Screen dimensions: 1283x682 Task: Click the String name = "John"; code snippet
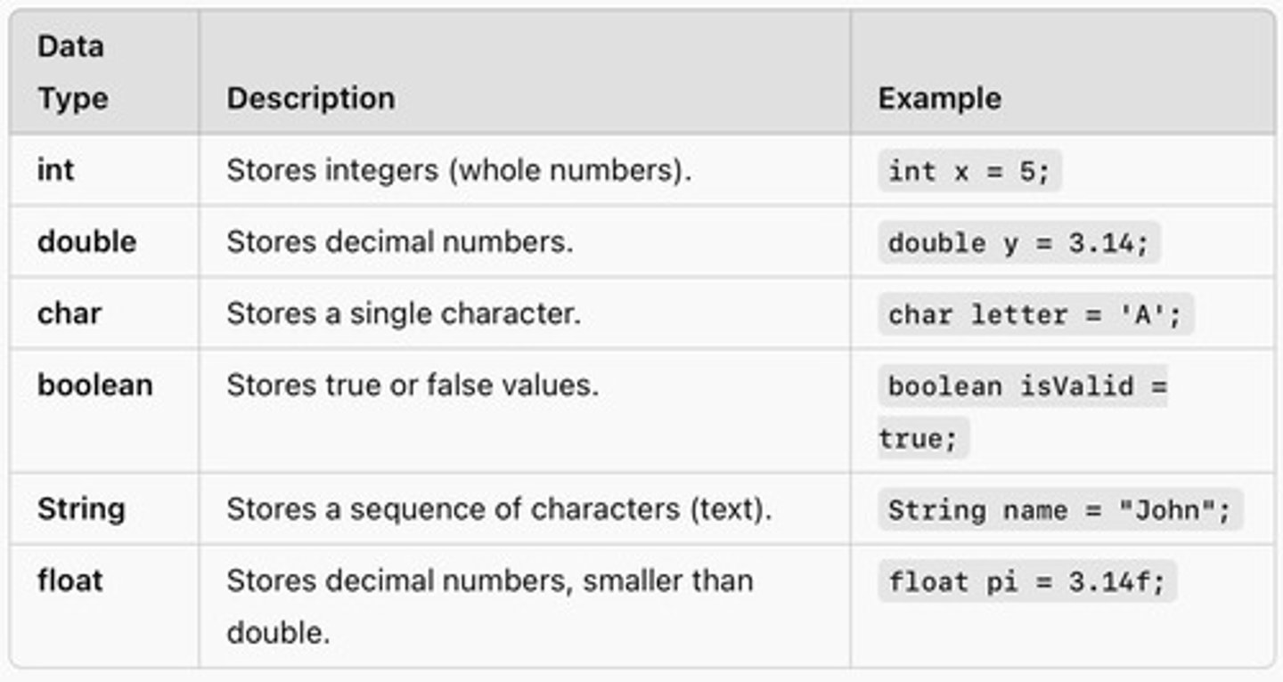pos(1058,510)
